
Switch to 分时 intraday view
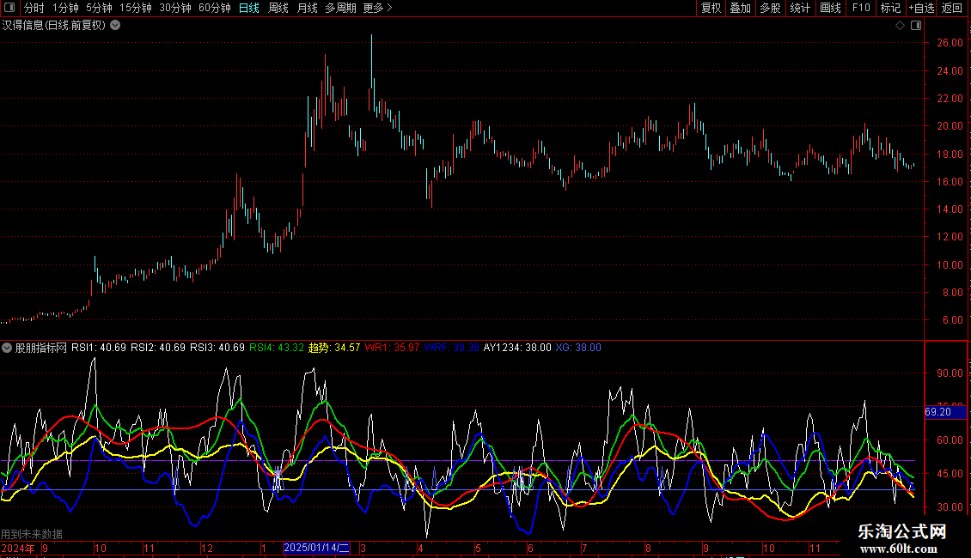pyautogui.click(x=34, y=8)
